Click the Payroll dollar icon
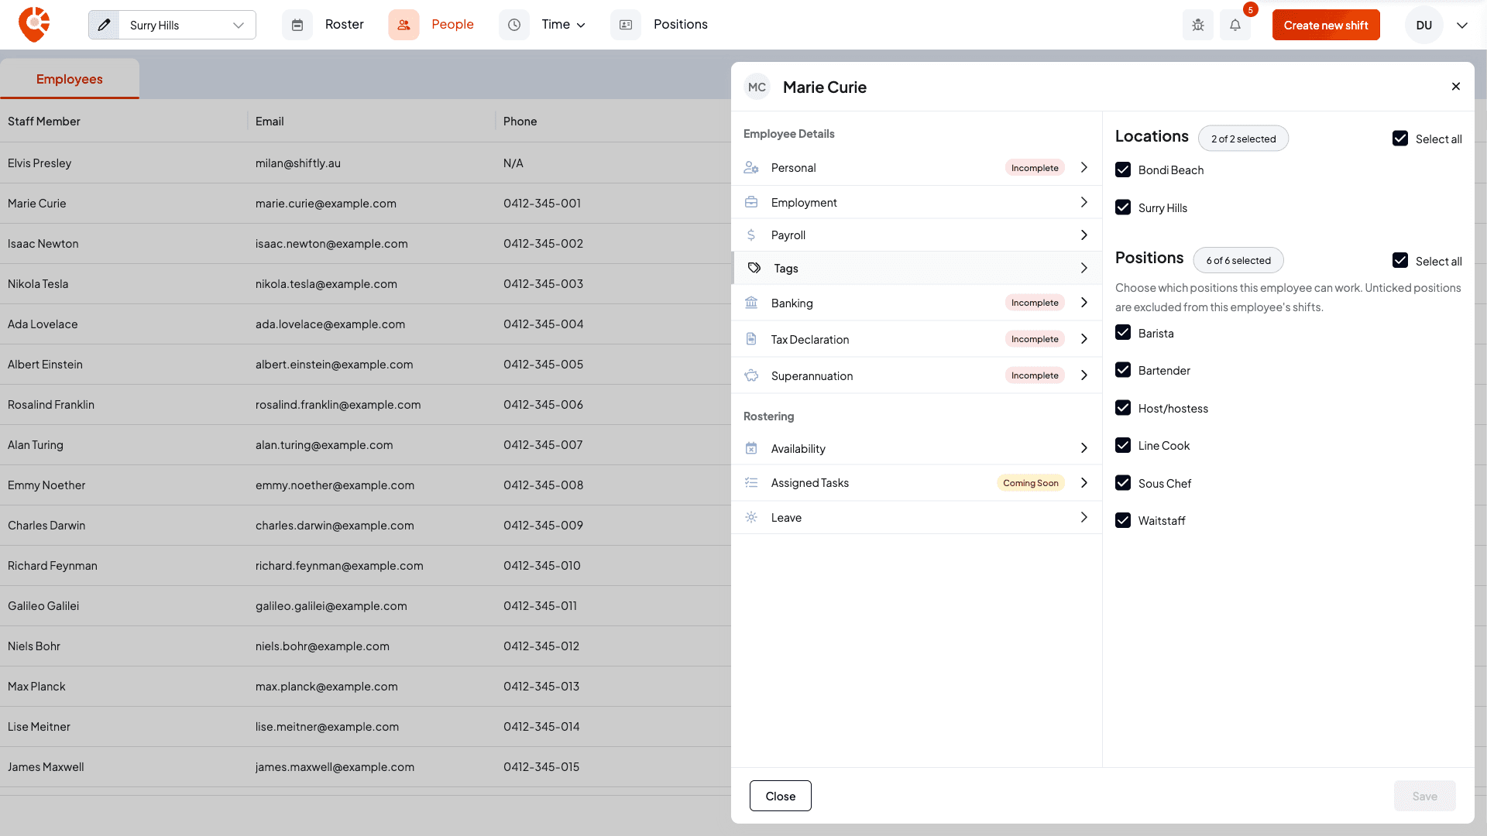 point(751,235)
